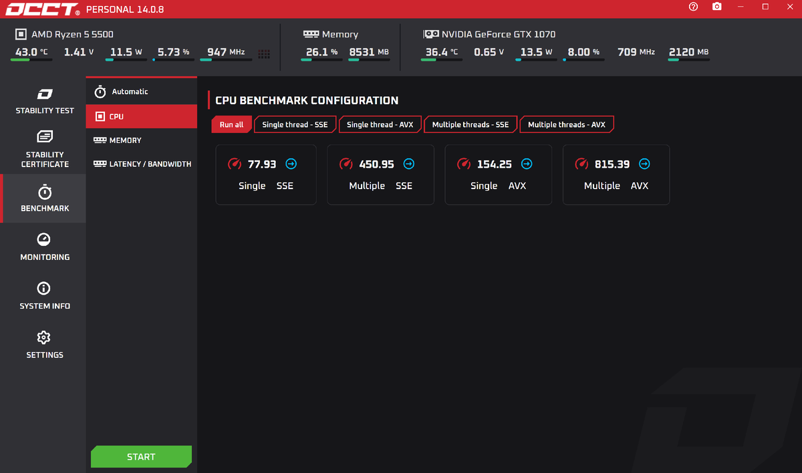Screen dimensions: 802x473
Task: Click the CPU power 11.5 W reading
Action: (x=126, y=51)
